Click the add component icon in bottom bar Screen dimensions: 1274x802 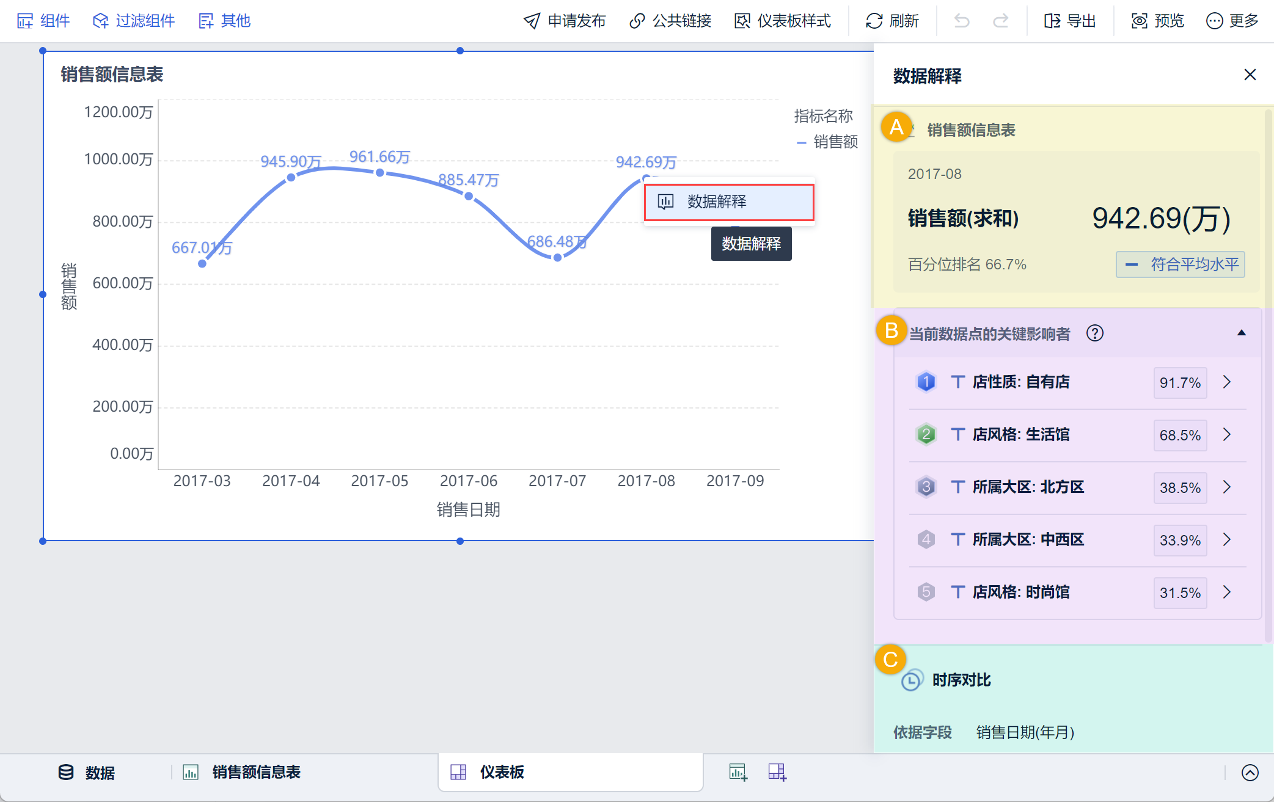tap(738, 772)
